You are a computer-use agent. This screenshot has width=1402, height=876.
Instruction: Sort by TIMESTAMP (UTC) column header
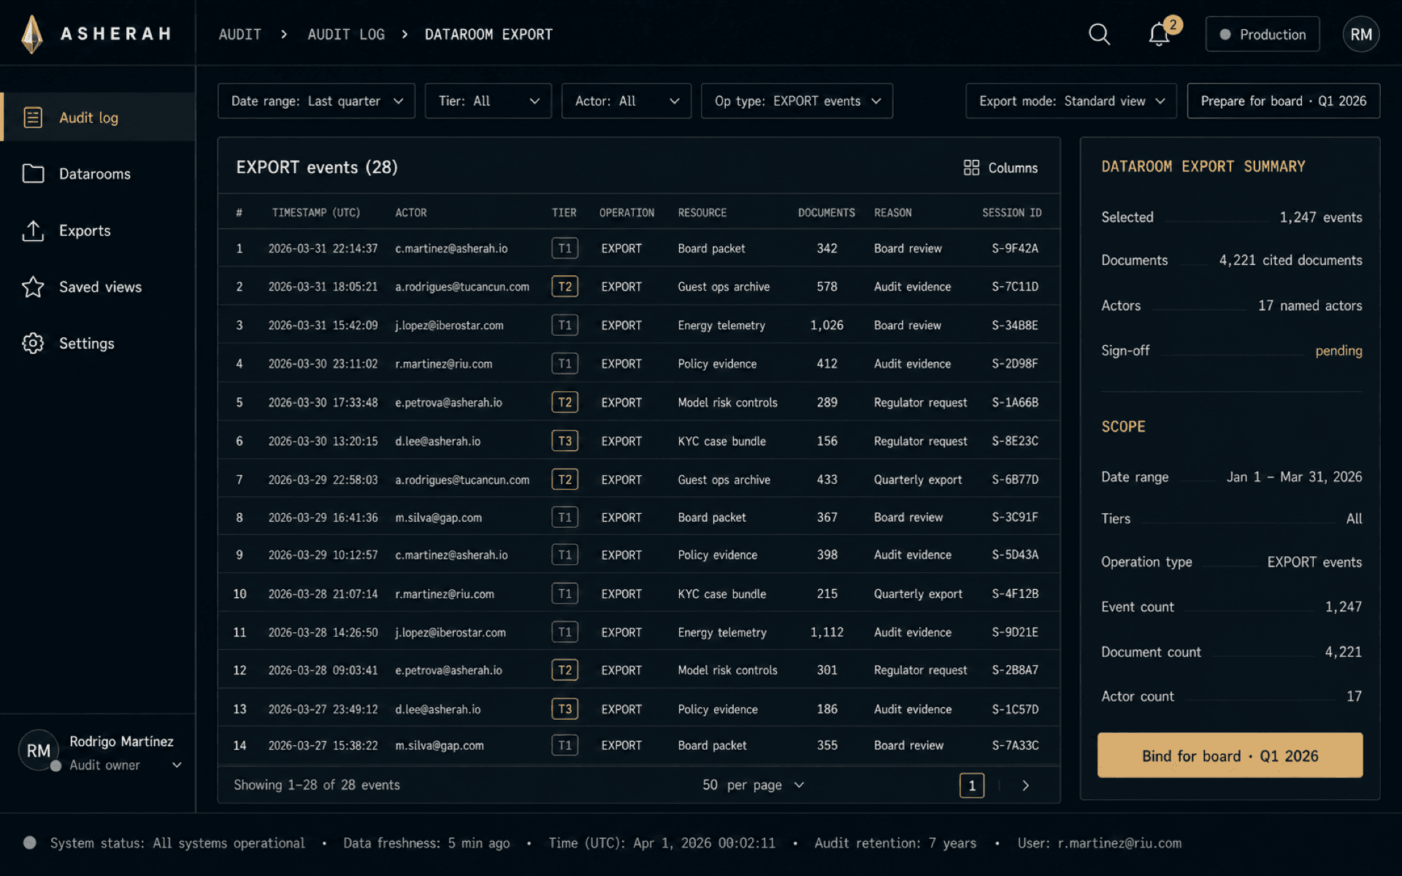315,212
